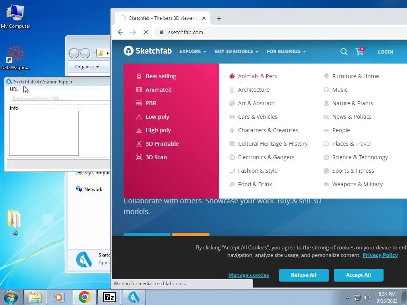Click the padlock site info icon
This screenshot has height=305, width=407.
(162, 32)
